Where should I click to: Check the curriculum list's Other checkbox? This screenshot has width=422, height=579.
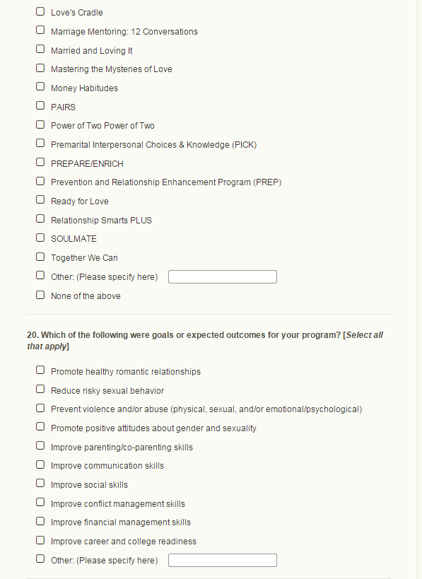pos(40,275)
